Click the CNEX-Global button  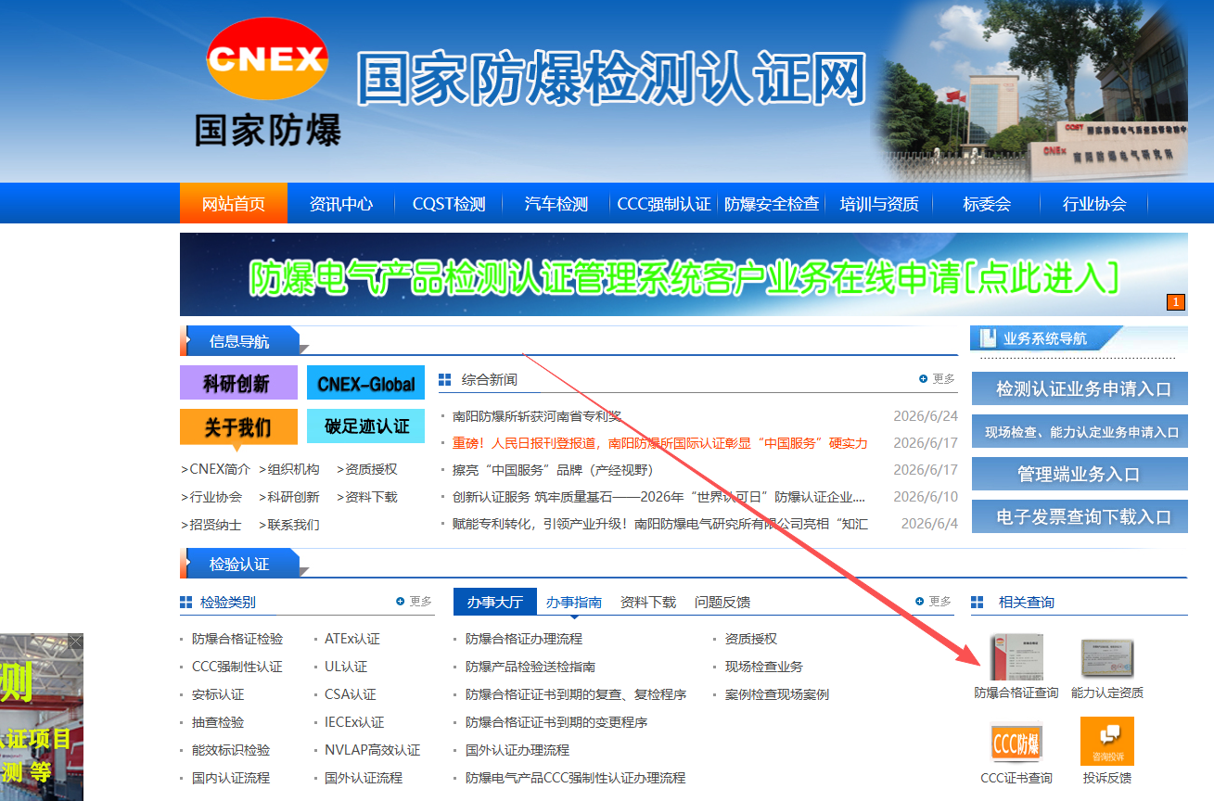tap(365, 383)
